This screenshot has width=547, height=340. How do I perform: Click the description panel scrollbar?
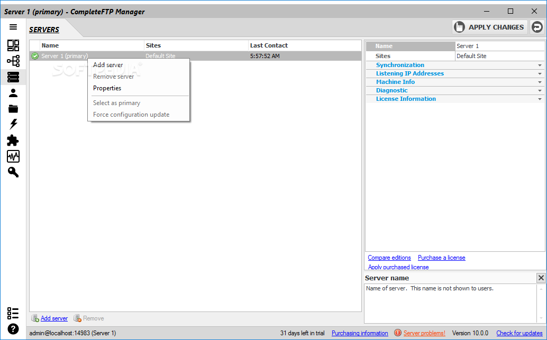[541, 303]
